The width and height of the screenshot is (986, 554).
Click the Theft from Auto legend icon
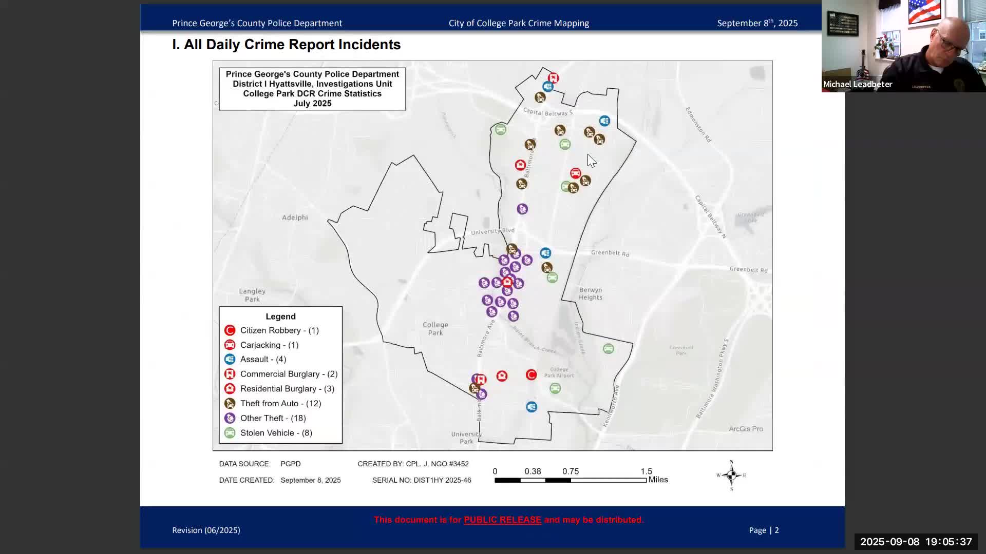point(230,404)
